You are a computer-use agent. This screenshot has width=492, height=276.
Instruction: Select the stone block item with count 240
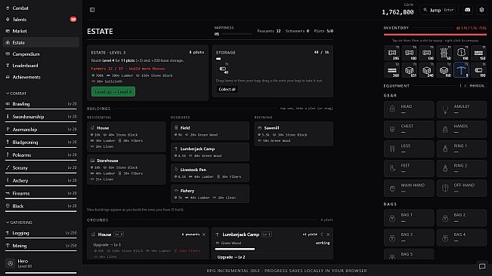click(x=426, y=70)
